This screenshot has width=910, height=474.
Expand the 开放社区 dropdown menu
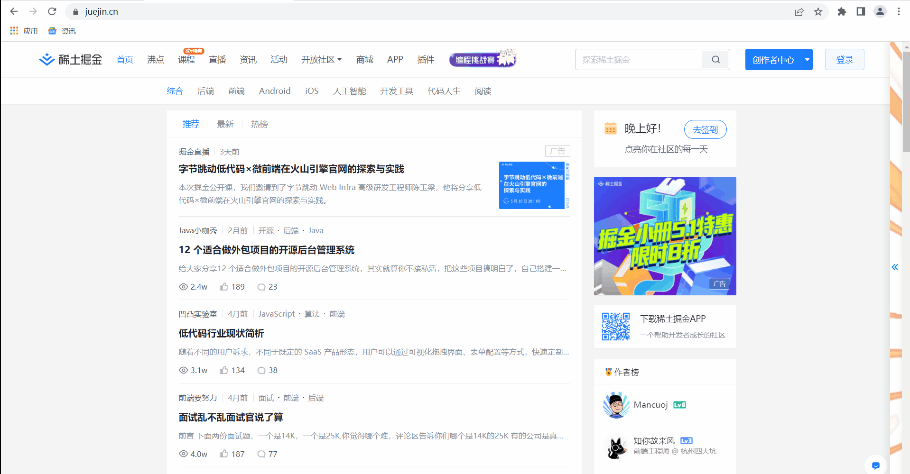pyautogui.click(x=321, y=60)
